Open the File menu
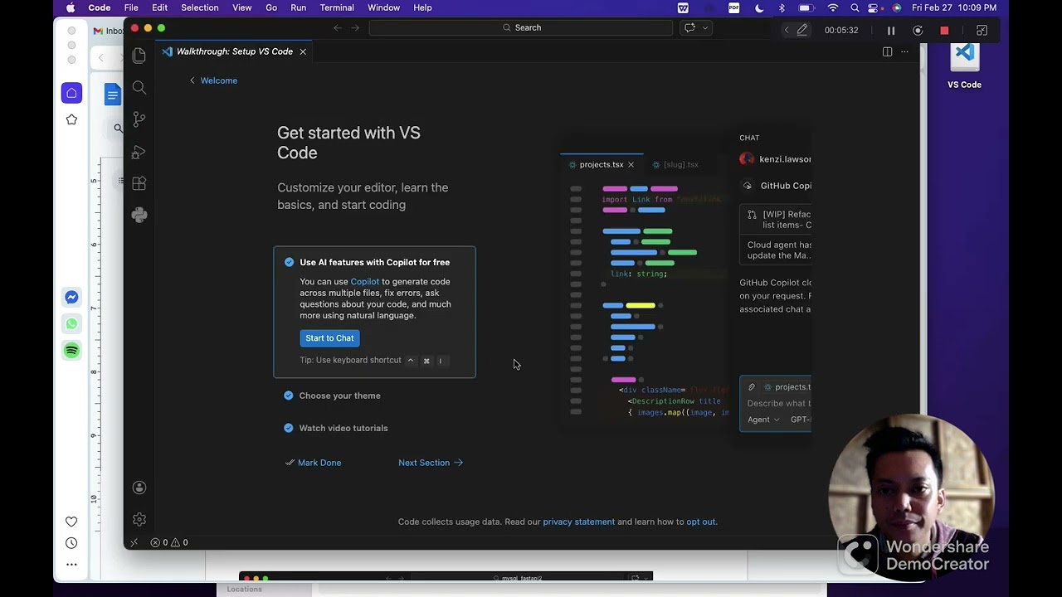This screenshot has height=597, width=1062. (x=131, y=7)
